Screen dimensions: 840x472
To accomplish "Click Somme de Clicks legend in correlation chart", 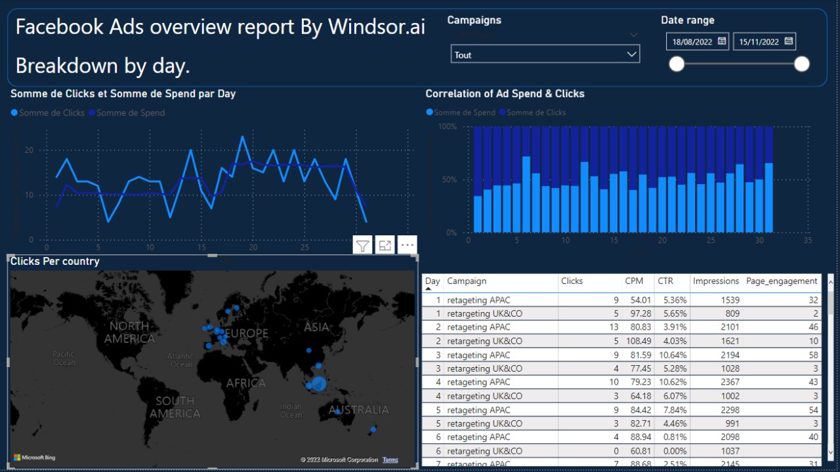I will 532,112.
